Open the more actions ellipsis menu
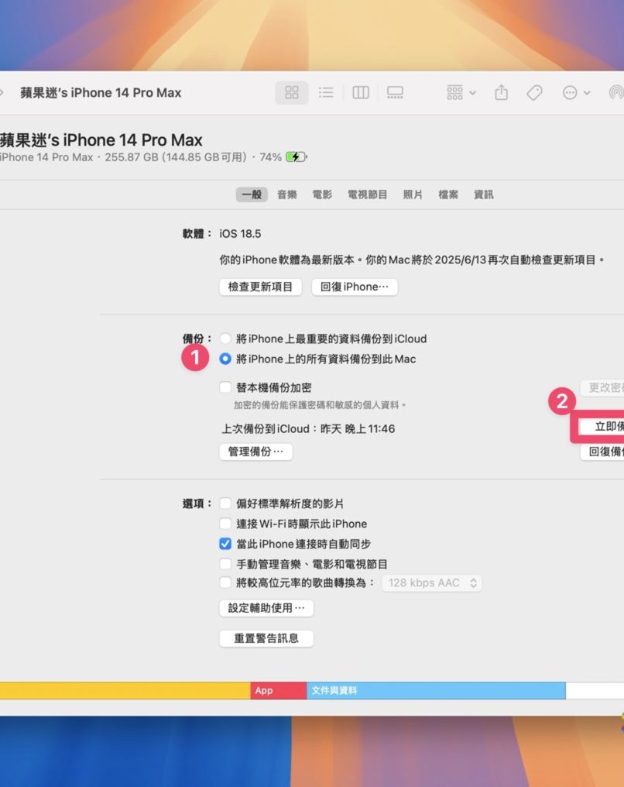This screenshot has width=624, height=787. coord(576,93)
